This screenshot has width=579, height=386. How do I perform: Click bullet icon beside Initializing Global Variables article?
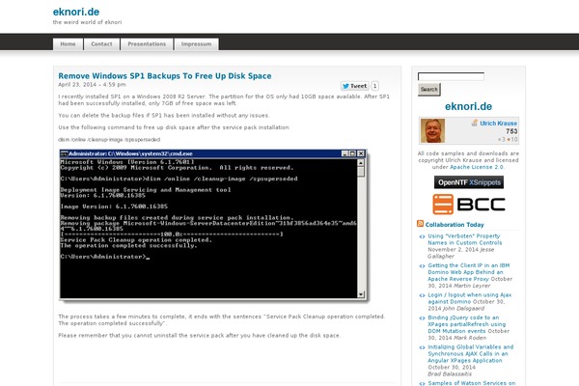click(422, 347)
